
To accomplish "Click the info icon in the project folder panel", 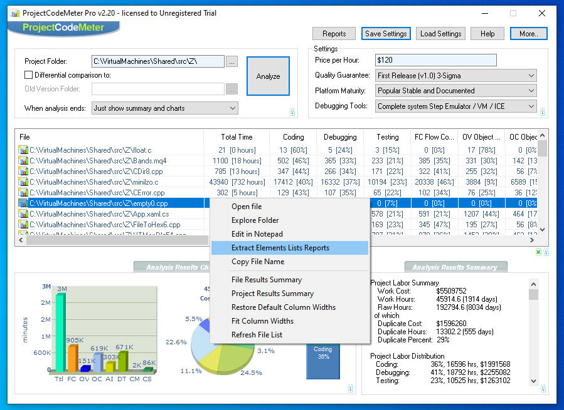I will [292, 113].
